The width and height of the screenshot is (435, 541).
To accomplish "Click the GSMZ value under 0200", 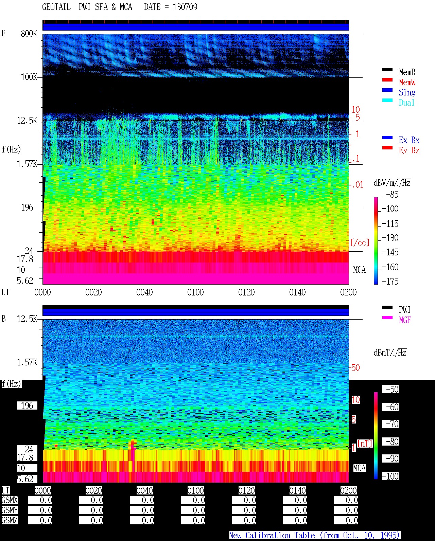I will coord(346,520).
